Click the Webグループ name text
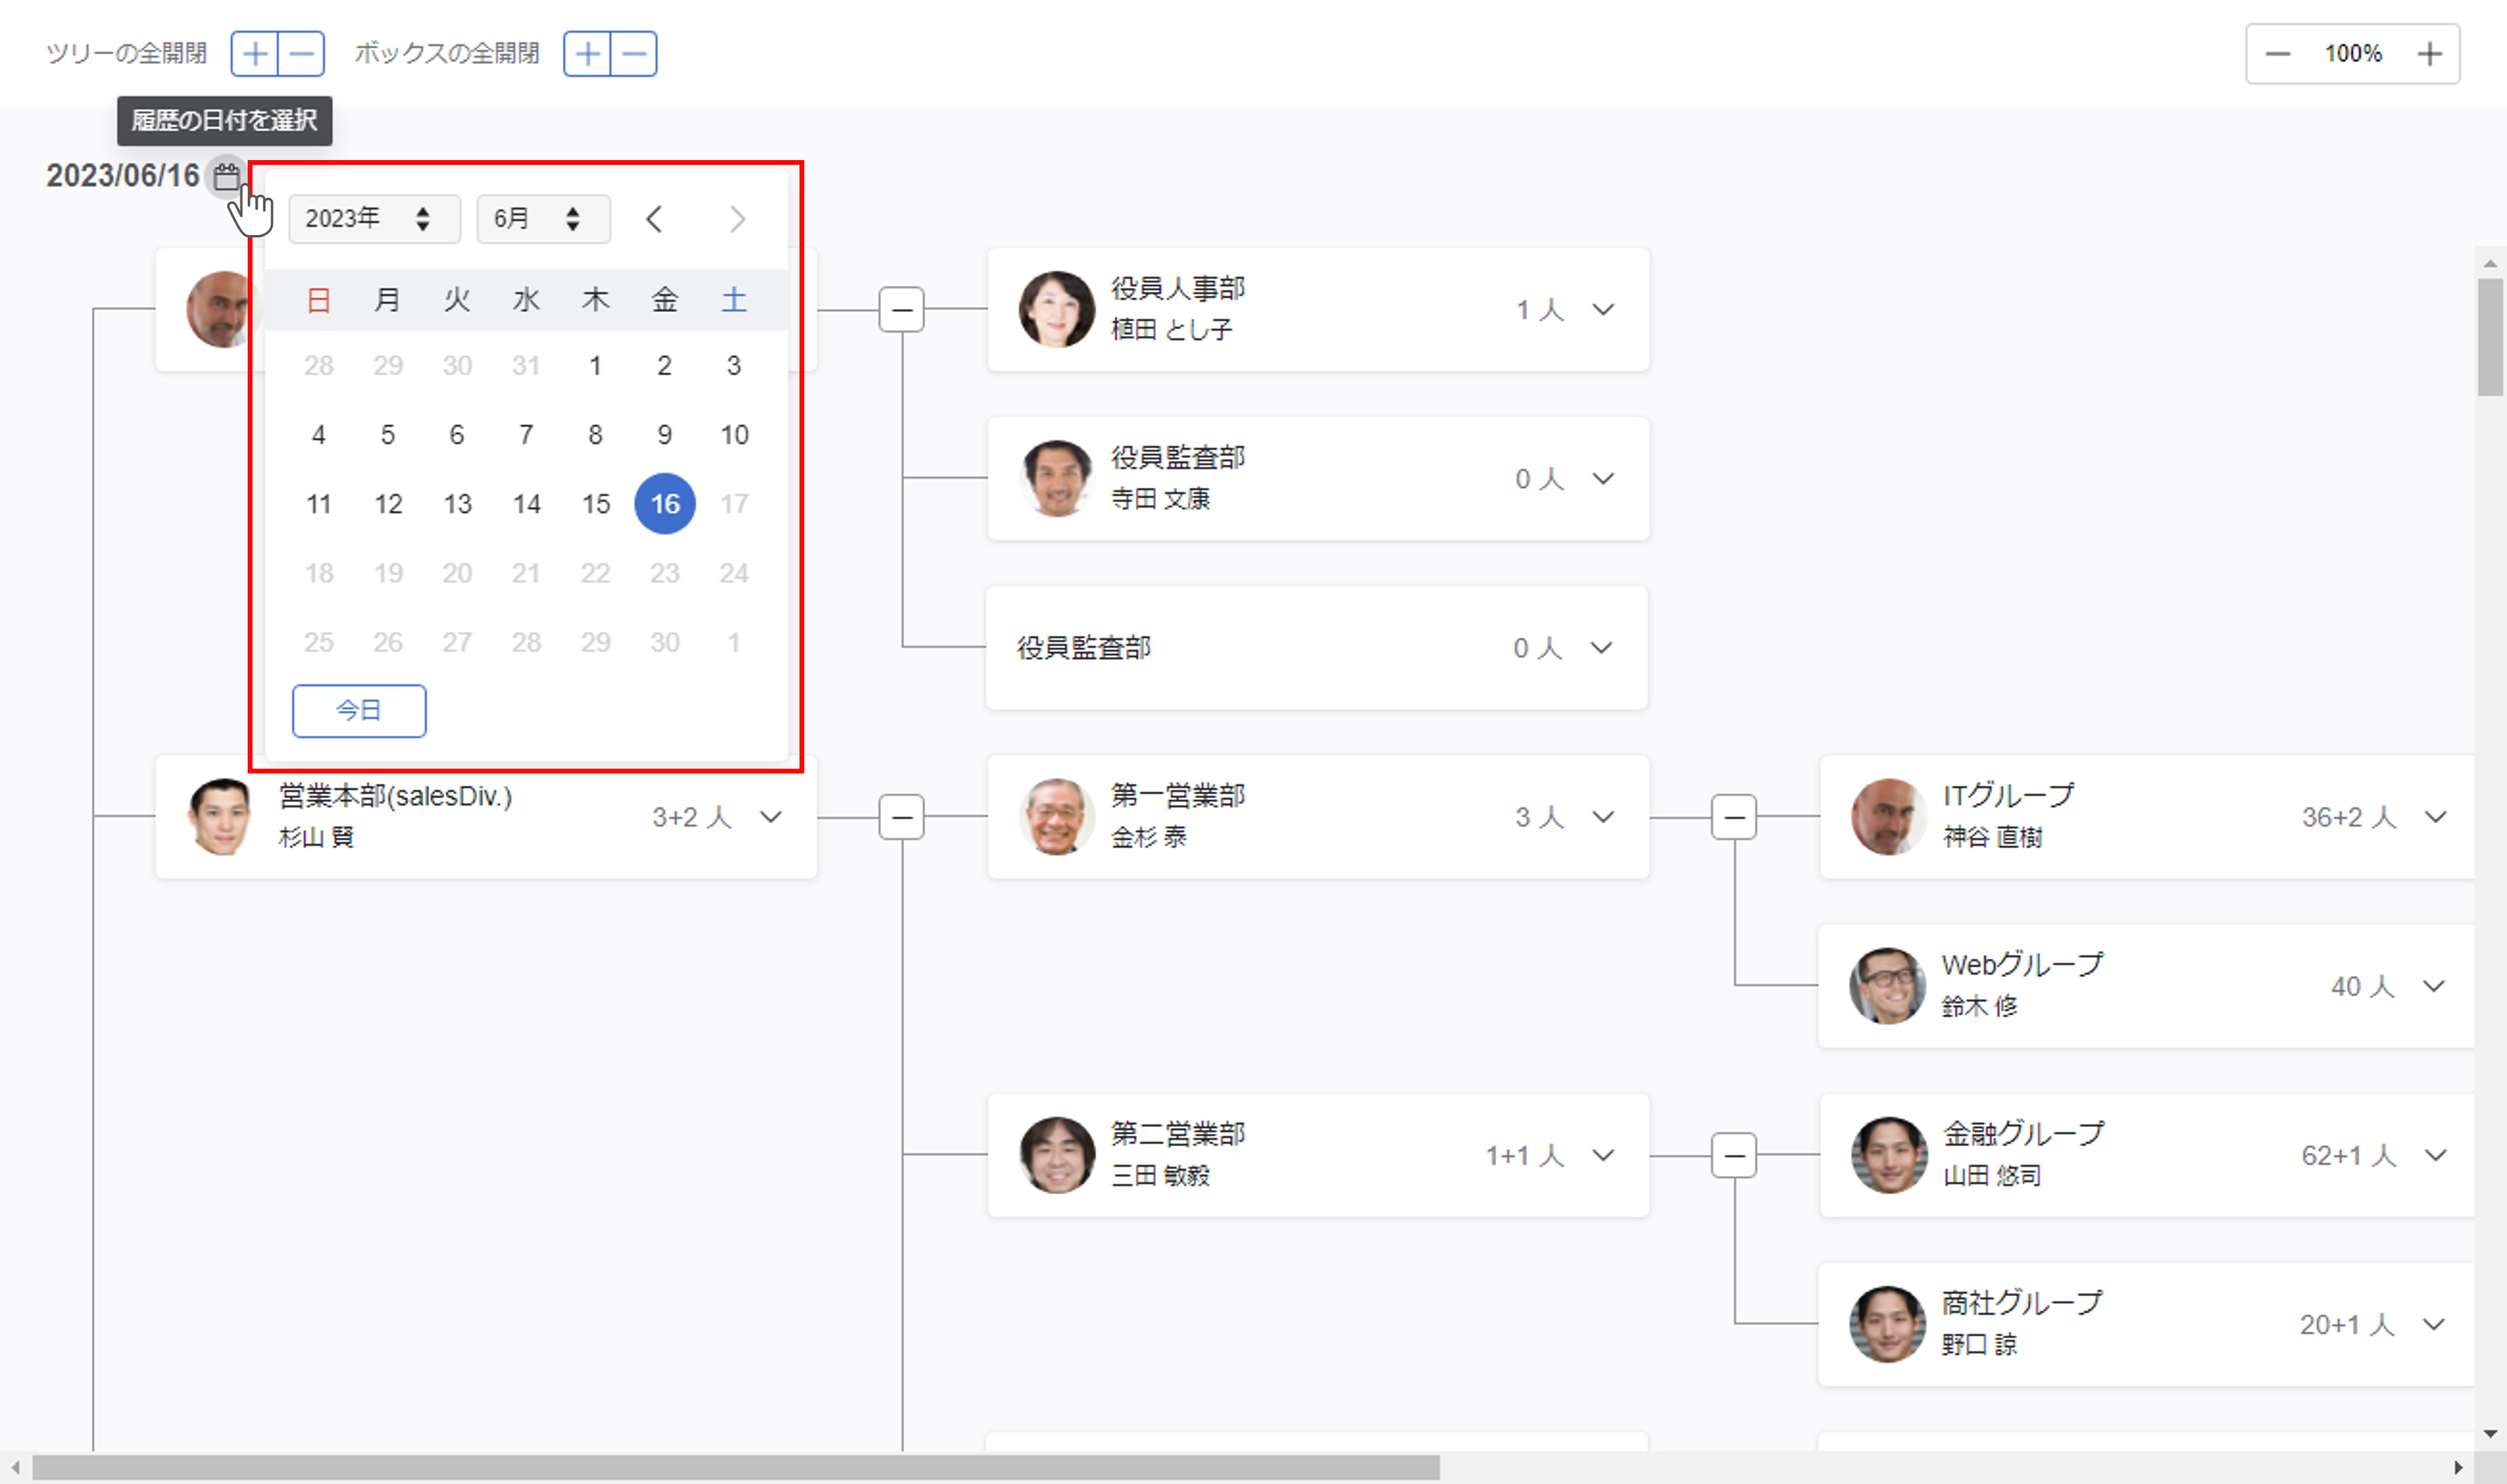Screen dimensions: 2507x1484 2022,965
